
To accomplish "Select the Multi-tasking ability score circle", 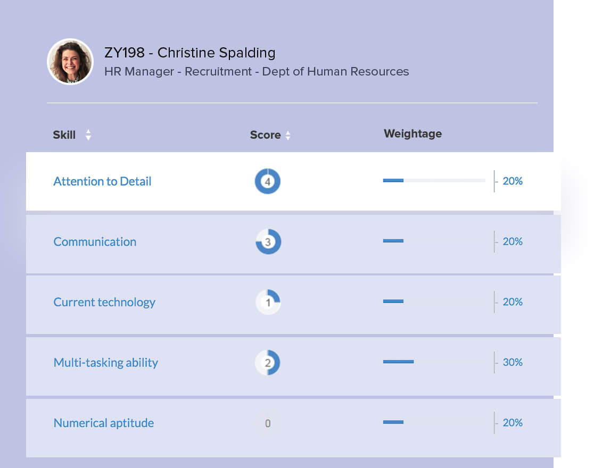I will coord(268,362).
